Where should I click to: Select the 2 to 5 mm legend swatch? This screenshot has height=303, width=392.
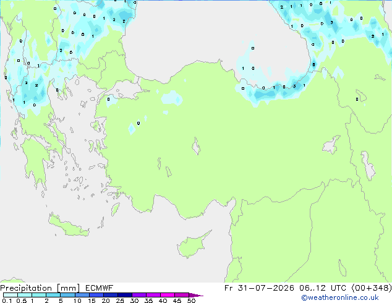(53, 295)
